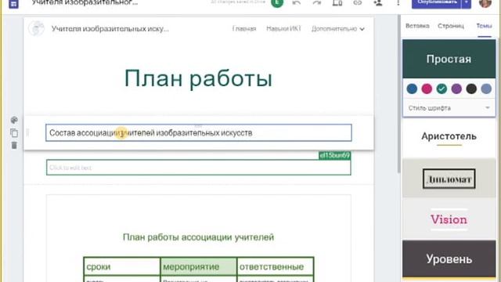Switch to Вставка tab

coord(417,26)
